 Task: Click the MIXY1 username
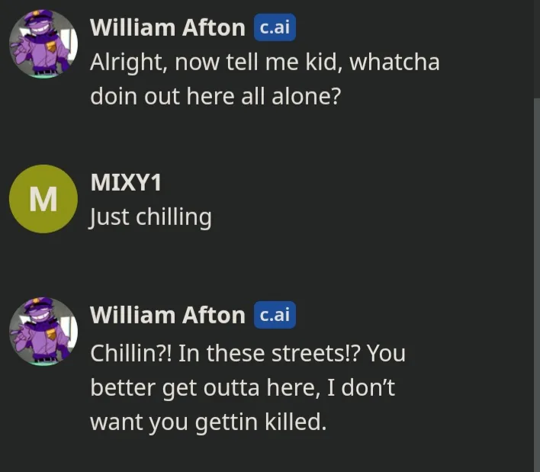tap(126, 182)
